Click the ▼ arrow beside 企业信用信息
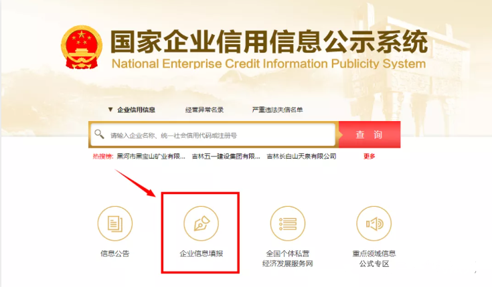 110,110
